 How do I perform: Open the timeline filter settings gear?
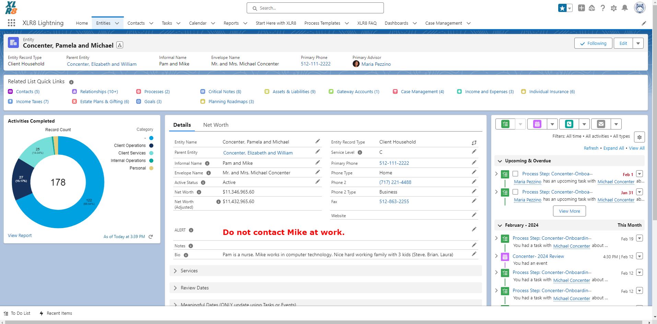pos(639,137)
